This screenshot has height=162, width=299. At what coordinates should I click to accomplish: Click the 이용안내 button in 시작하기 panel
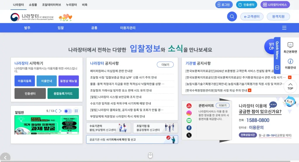pos(46,81)
